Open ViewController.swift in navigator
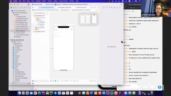This screenshot has width=171, height=96. (21, 25)
